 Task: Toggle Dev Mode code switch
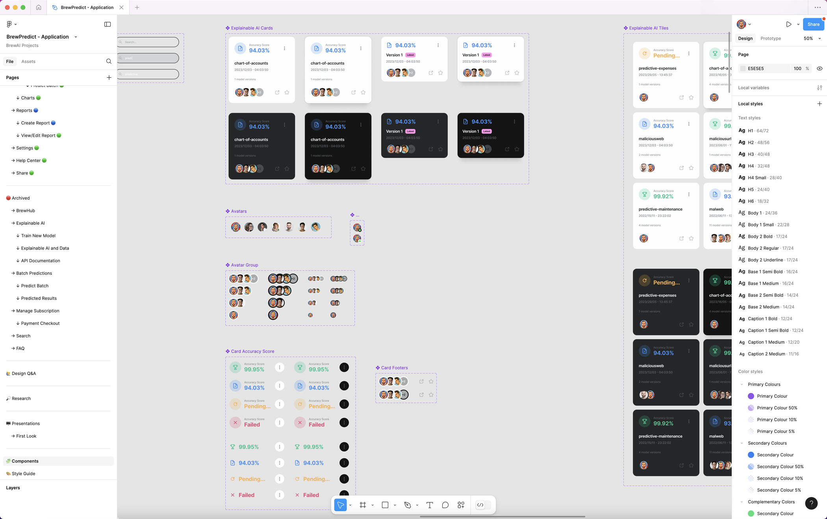tap(484, 505)
